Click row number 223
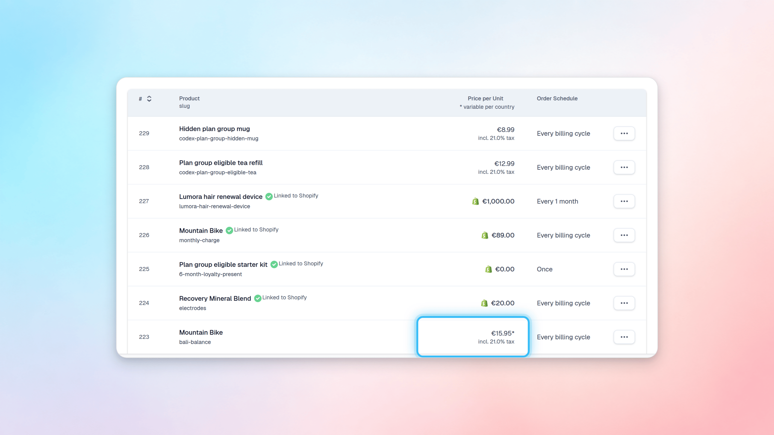The height and width of the screenshot is (435, 774). click(144, 337)
